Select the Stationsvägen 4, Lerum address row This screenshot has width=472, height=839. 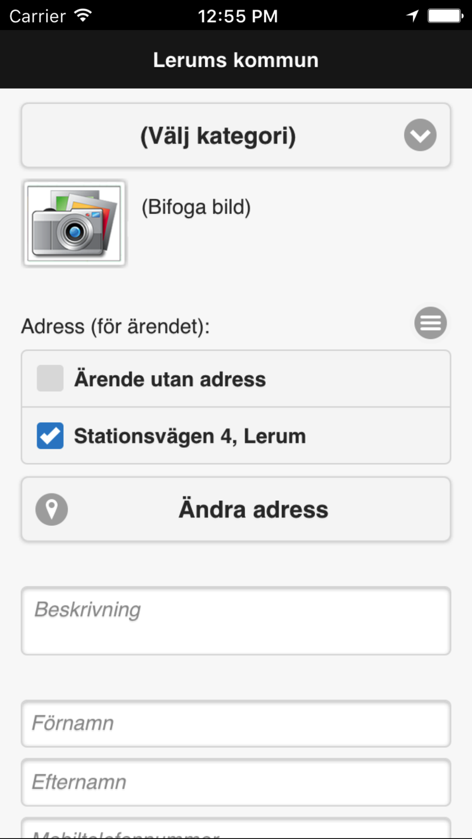(236, 436)
